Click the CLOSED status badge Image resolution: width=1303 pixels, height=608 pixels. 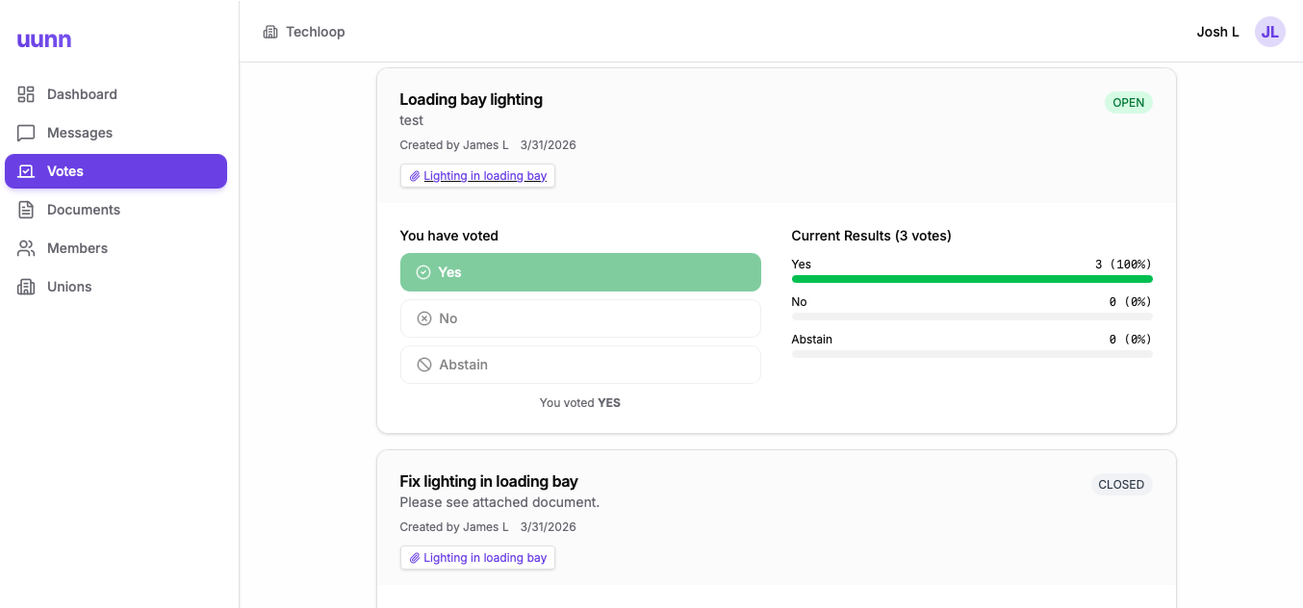(x=1121, y=485)
